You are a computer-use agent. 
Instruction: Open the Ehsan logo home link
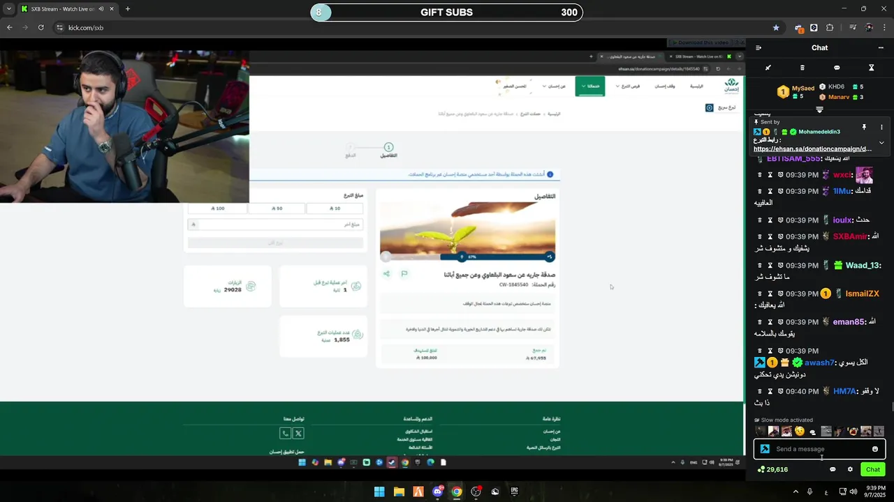731,86
